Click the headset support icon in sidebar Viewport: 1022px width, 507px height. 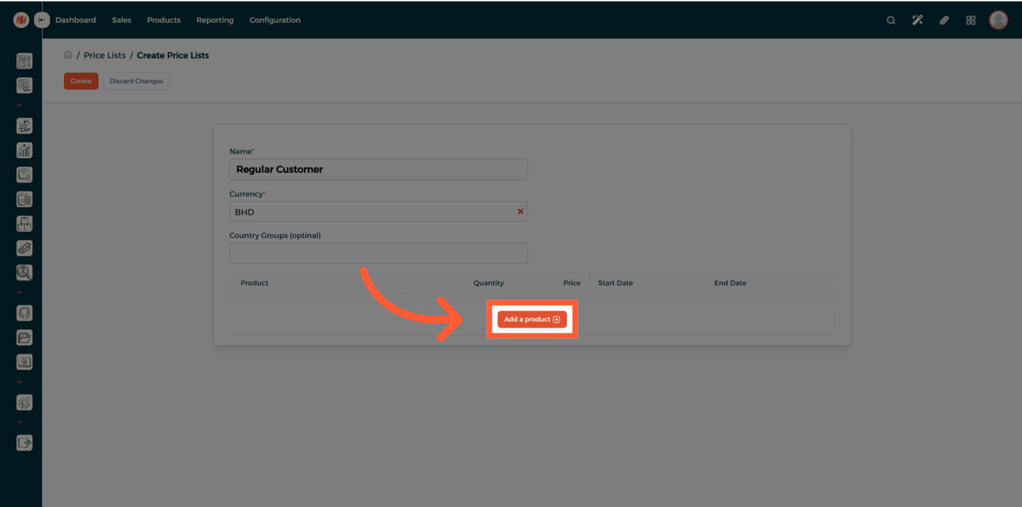[x=25, y=313]
